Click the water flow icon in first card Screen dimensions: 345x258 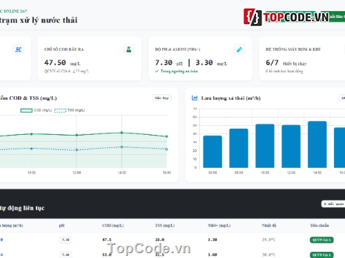(18, 50)
